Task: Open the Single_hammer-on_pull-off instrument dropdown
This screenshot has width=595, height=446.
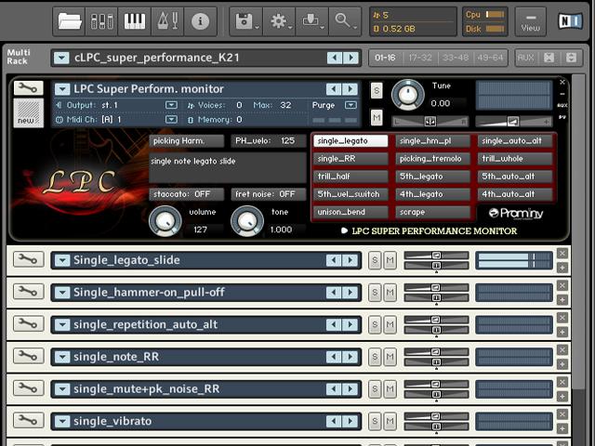Action: [61, 293]
